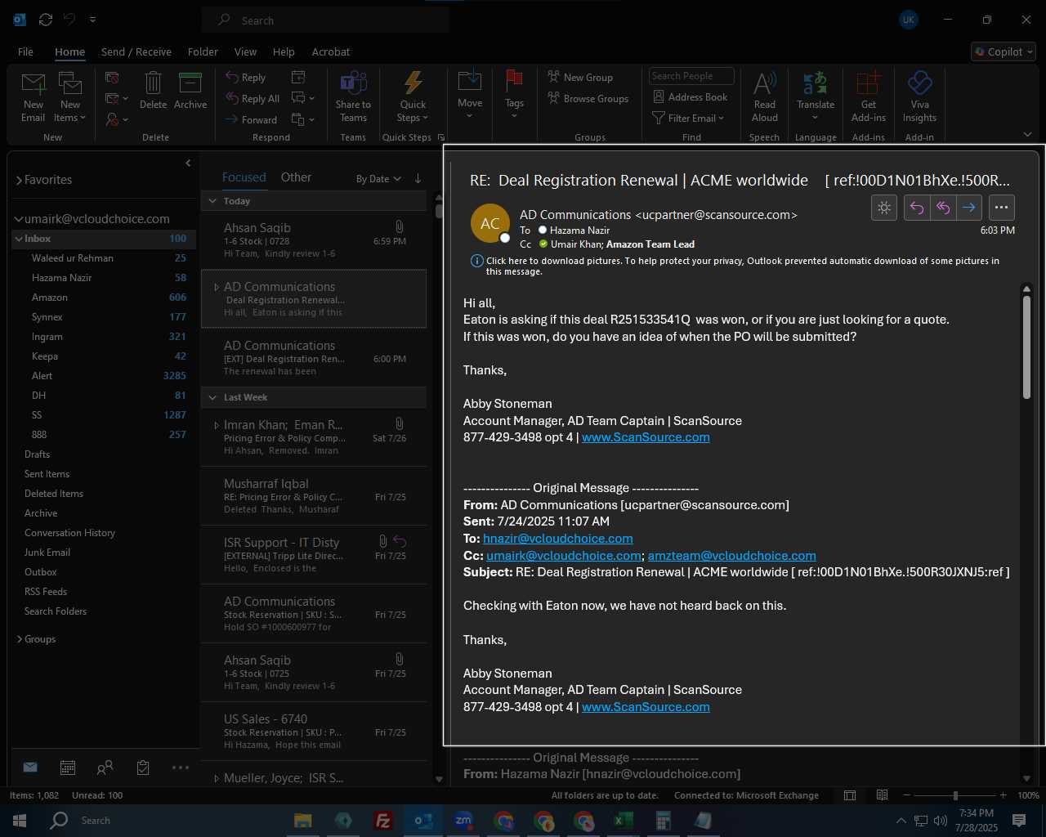Collapse the umairk@vcloudchoice.com account
This screenshot has height=837, width=1046.
[x=19, y=219]
